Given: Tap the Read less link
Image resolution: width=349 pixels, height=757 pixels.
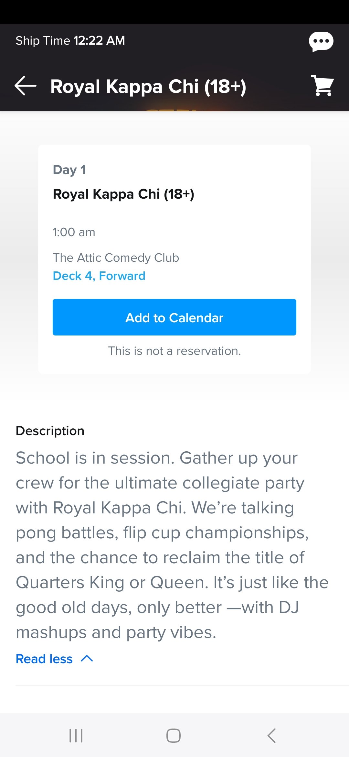Looking at the screenshot, I should (x=44, y=659).
